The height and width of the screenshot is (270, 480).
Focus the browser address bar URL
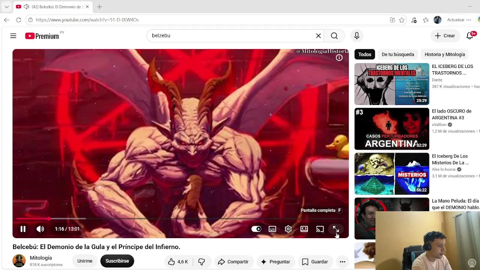[87, 20]
